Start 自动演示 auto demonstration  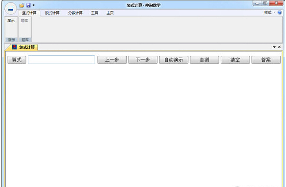pos(173,60)
